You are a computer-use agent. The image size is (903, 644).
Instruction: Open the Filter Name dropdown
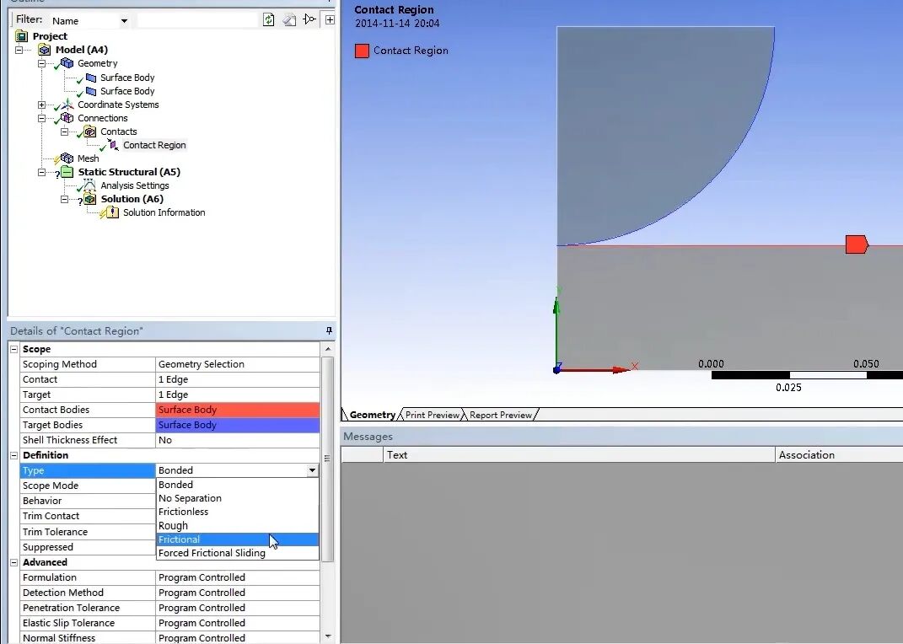[124, 21]
